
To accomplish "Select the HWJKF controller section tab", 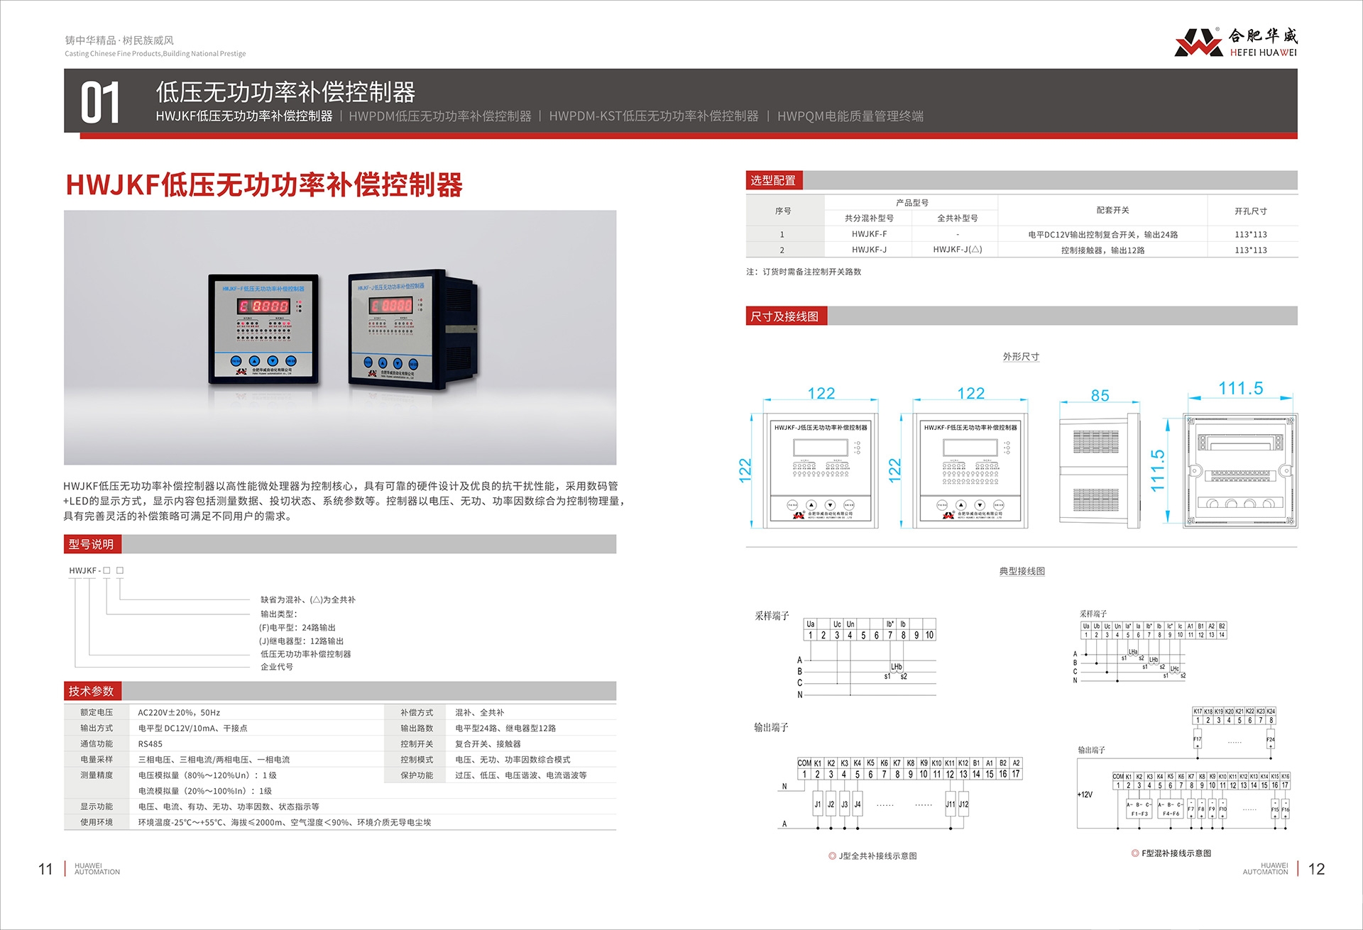I will [x=244, y=116].
